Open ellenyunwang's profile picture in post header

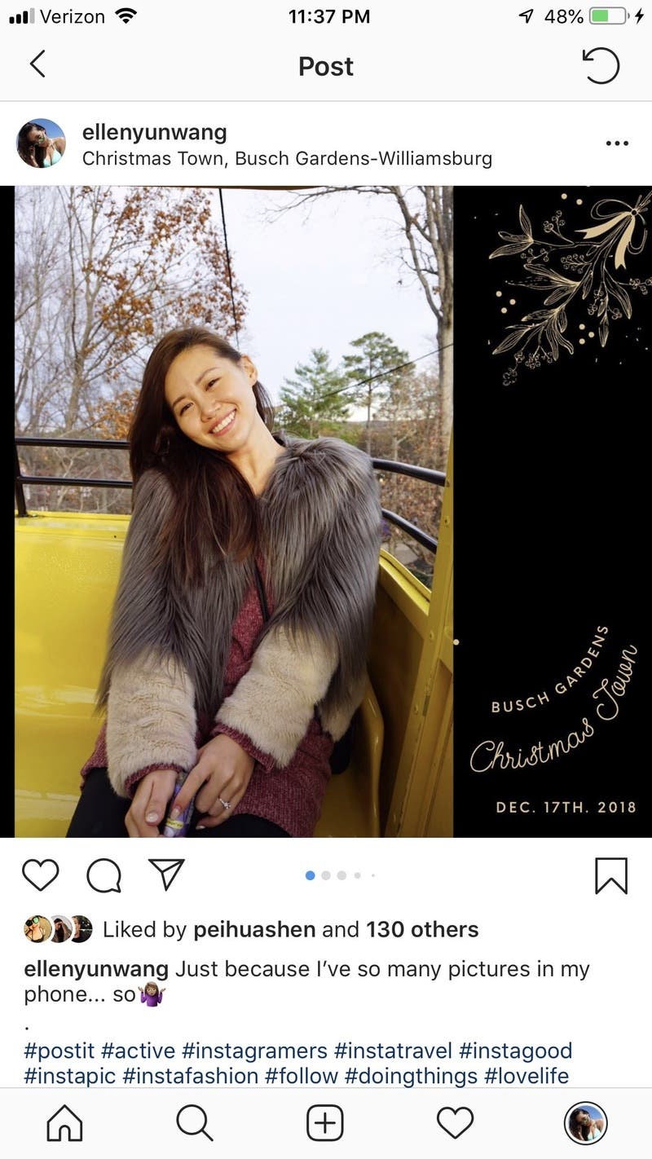point(41,143)
